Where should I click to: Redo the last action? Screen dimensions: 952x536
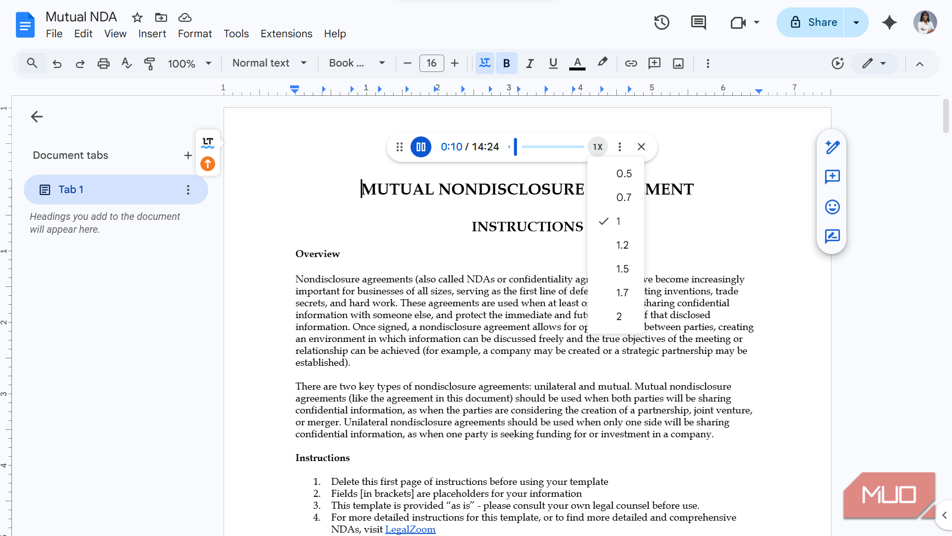click(x=80, y=63)
